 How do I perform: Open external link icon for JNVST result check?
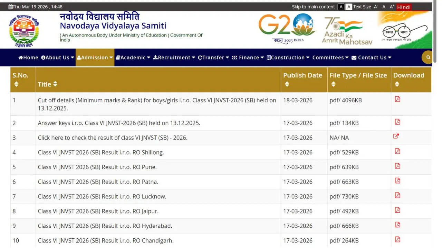click(396, 136)
